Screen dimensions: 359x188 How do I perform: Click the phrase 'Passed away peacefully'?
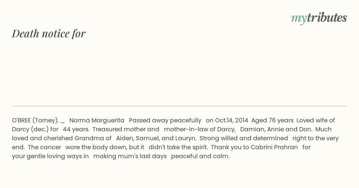pyautogui.click(x=165, y=121)
